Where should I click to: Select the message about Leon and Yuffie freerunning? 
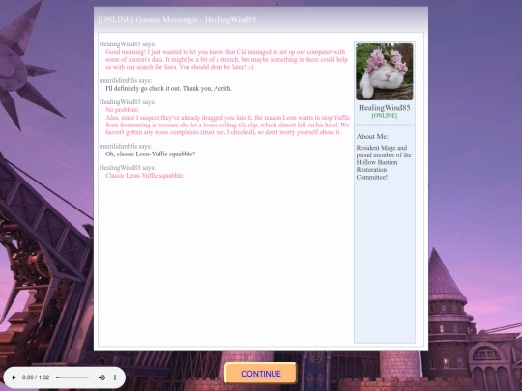tap(228, 125)
